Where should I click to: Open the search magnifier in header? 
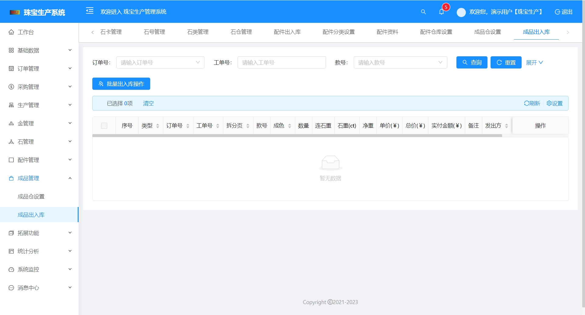click(423, 12)
